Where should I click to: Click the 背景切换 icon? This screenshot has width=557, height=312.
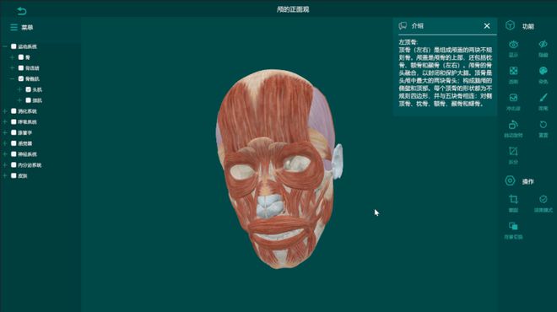tap(513, 226)
